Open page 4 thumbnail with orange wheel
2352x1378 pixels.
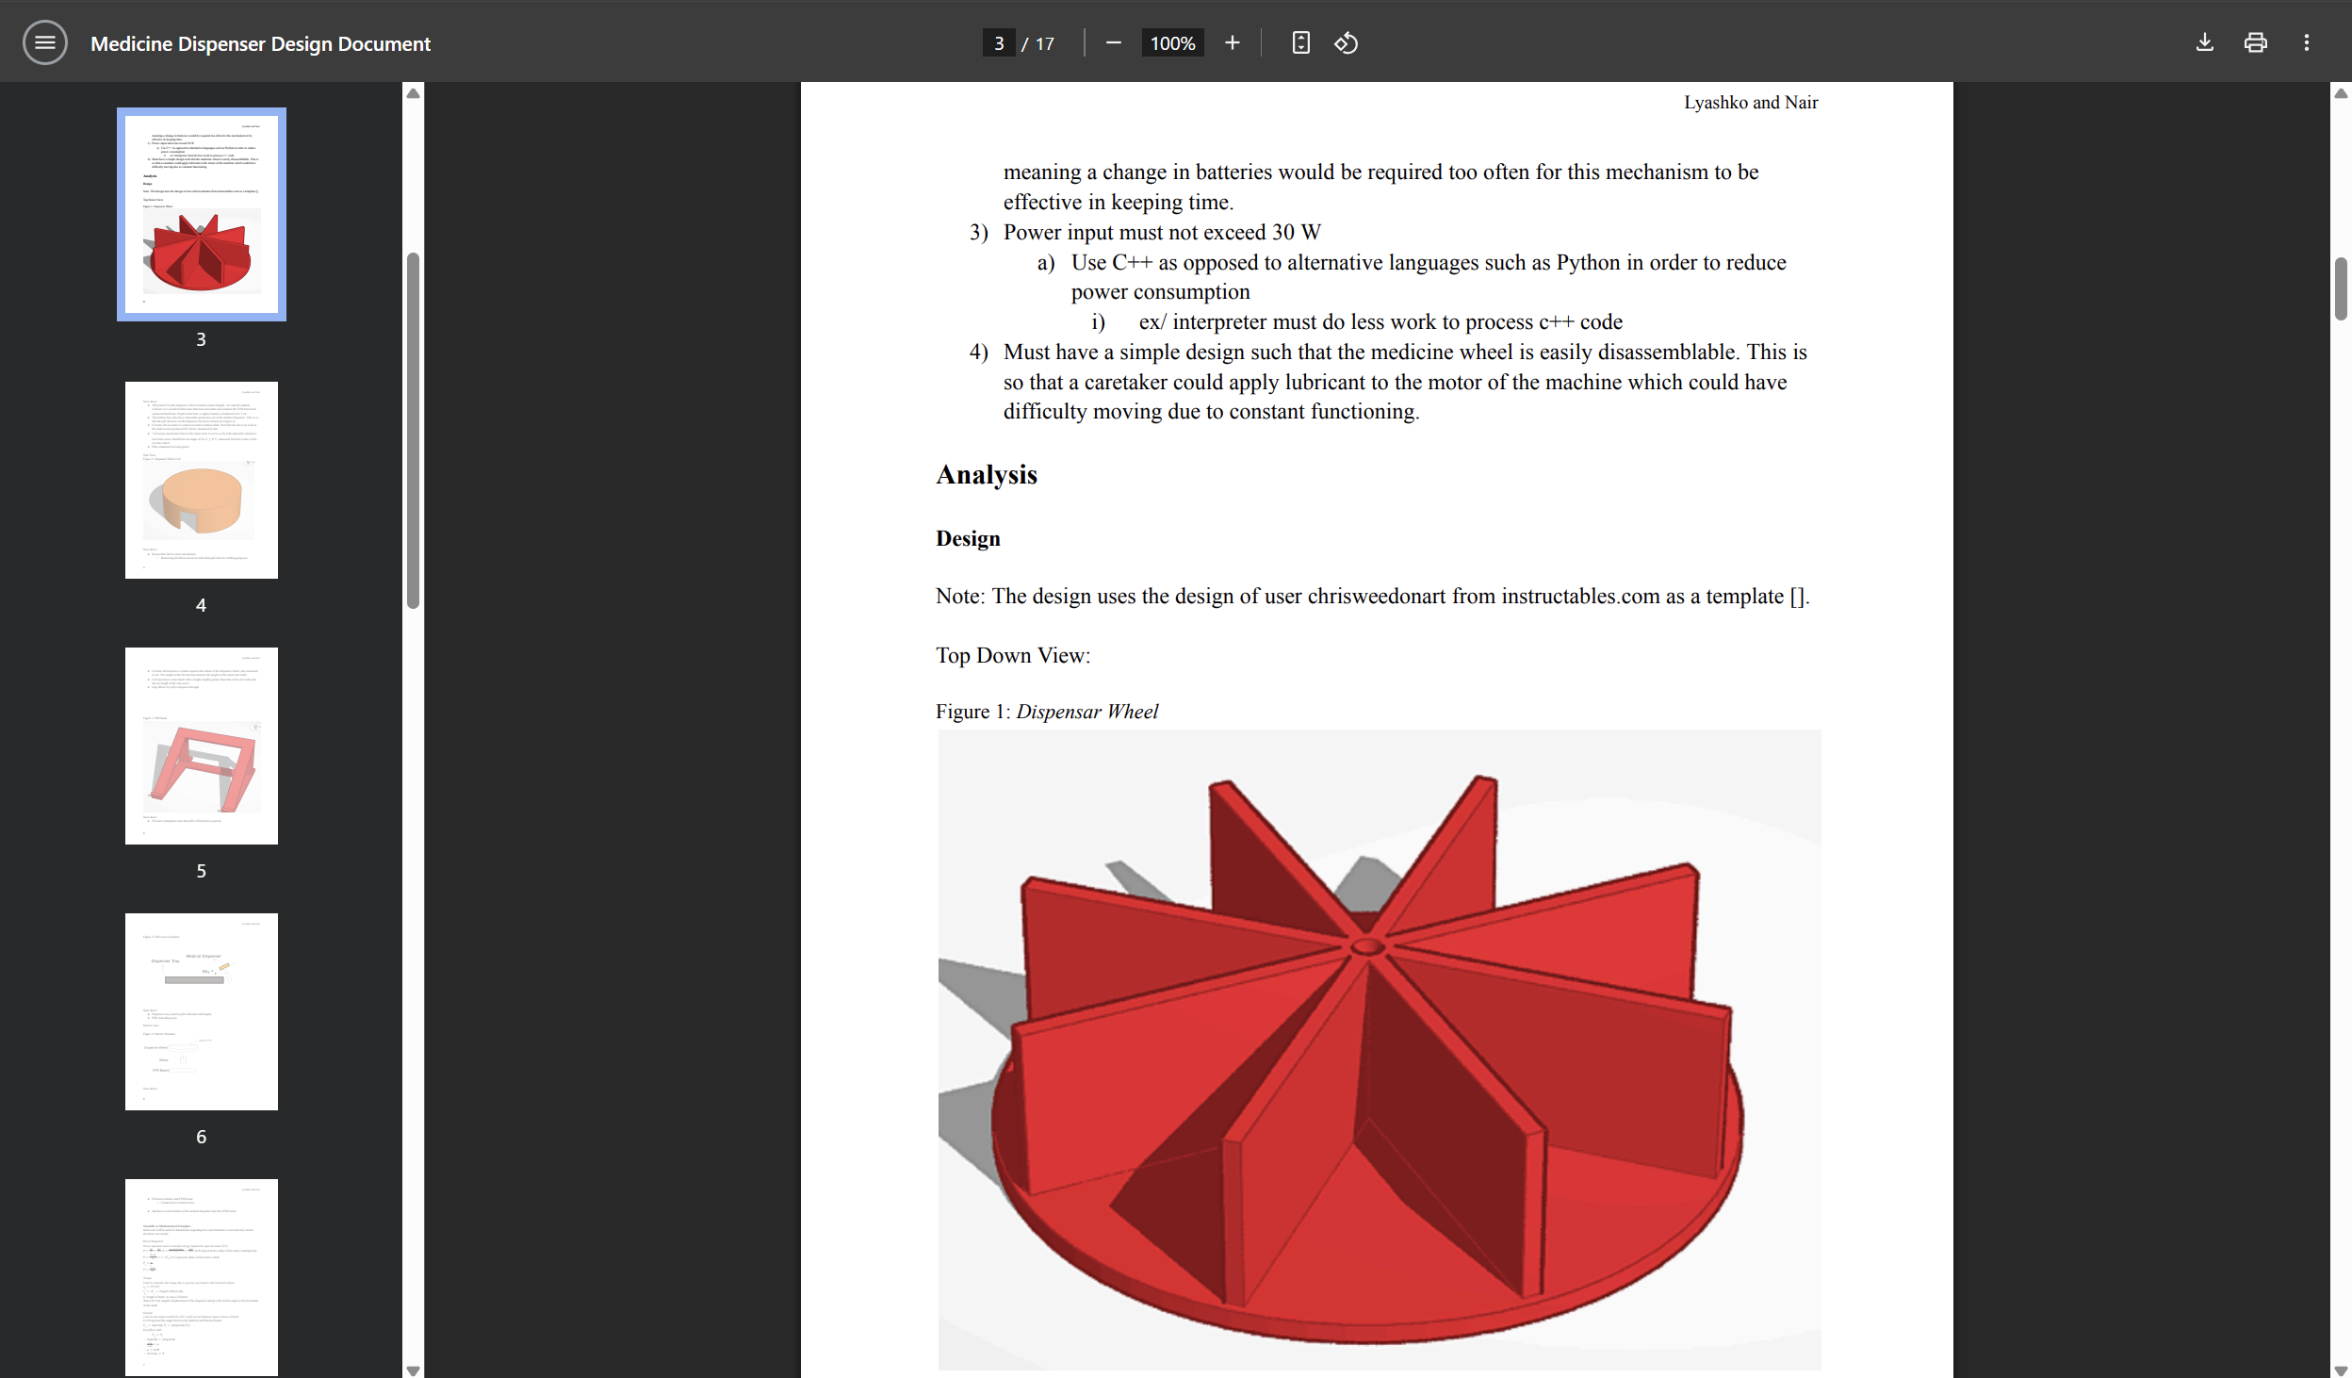(201, 480)
